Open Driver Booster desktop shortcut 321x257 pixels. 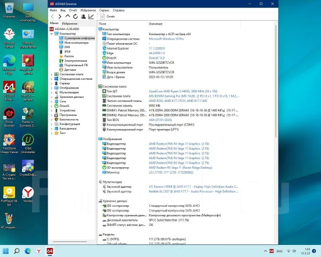pos(9,117)
